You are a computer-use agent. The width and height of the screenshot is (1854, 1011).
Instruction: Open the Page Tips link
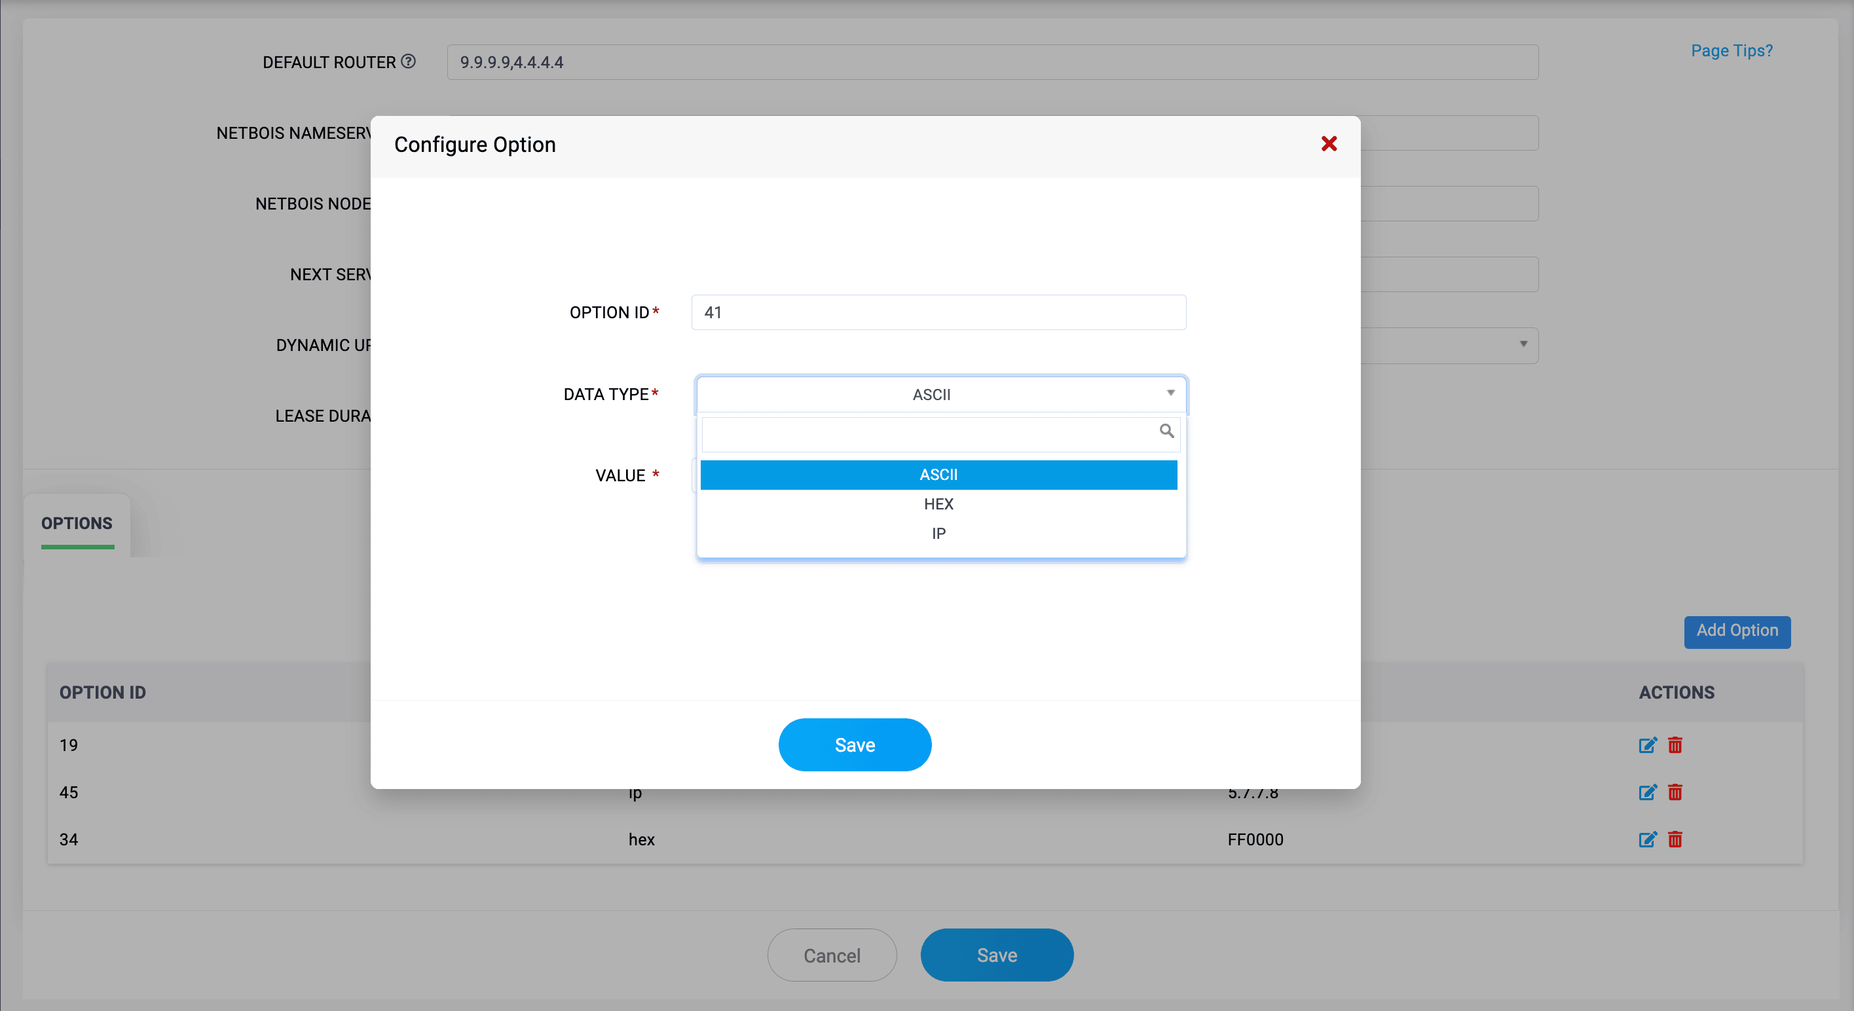(1731, 50)
